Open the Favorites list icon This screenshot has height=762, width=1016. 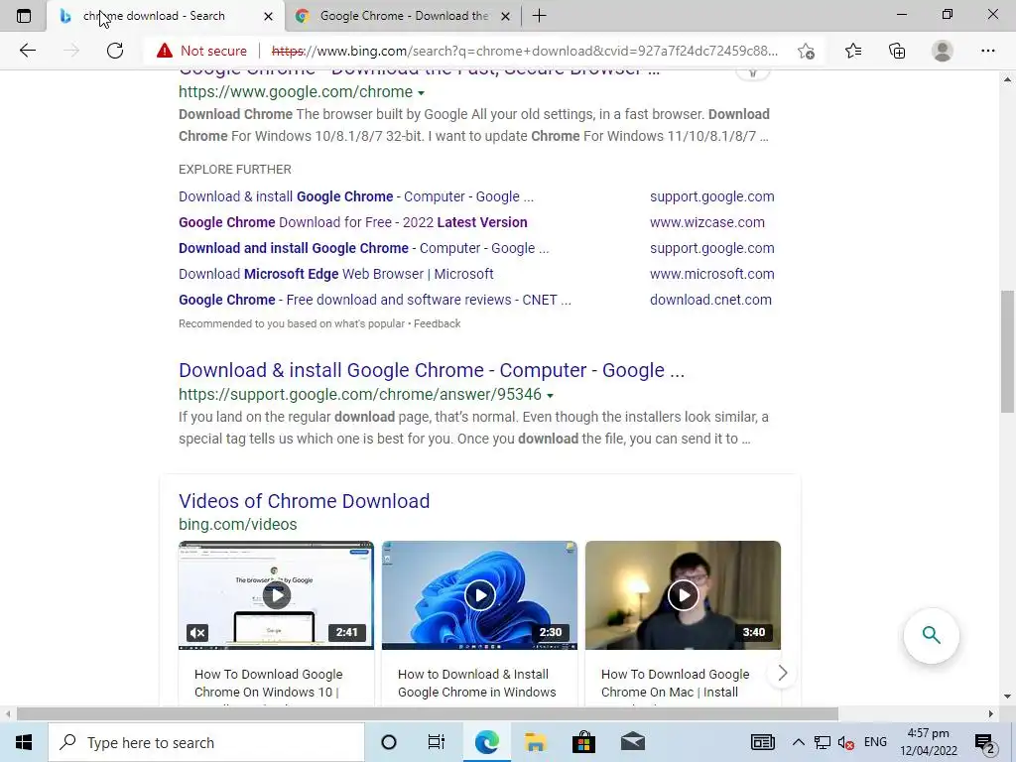[x=853, y=51]
